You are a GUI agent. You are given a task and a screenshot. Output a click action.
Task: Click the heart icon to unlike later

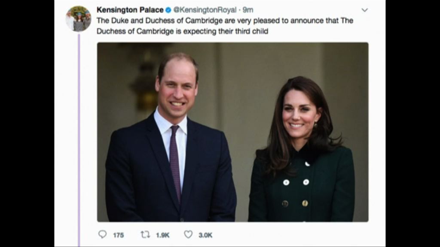coord(187,235)
